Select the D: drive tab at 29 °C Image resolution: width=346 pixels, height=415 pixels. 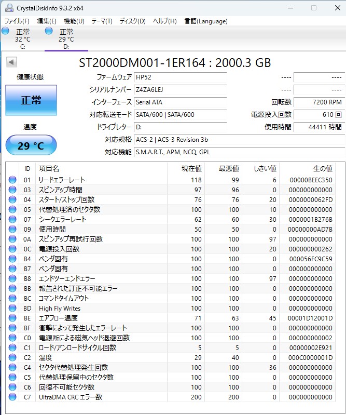pyautogui.click(x=66, y=39)
